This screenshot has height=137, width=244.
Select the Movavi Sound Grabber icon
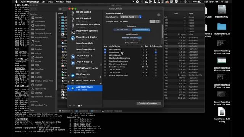pos(73,38)
